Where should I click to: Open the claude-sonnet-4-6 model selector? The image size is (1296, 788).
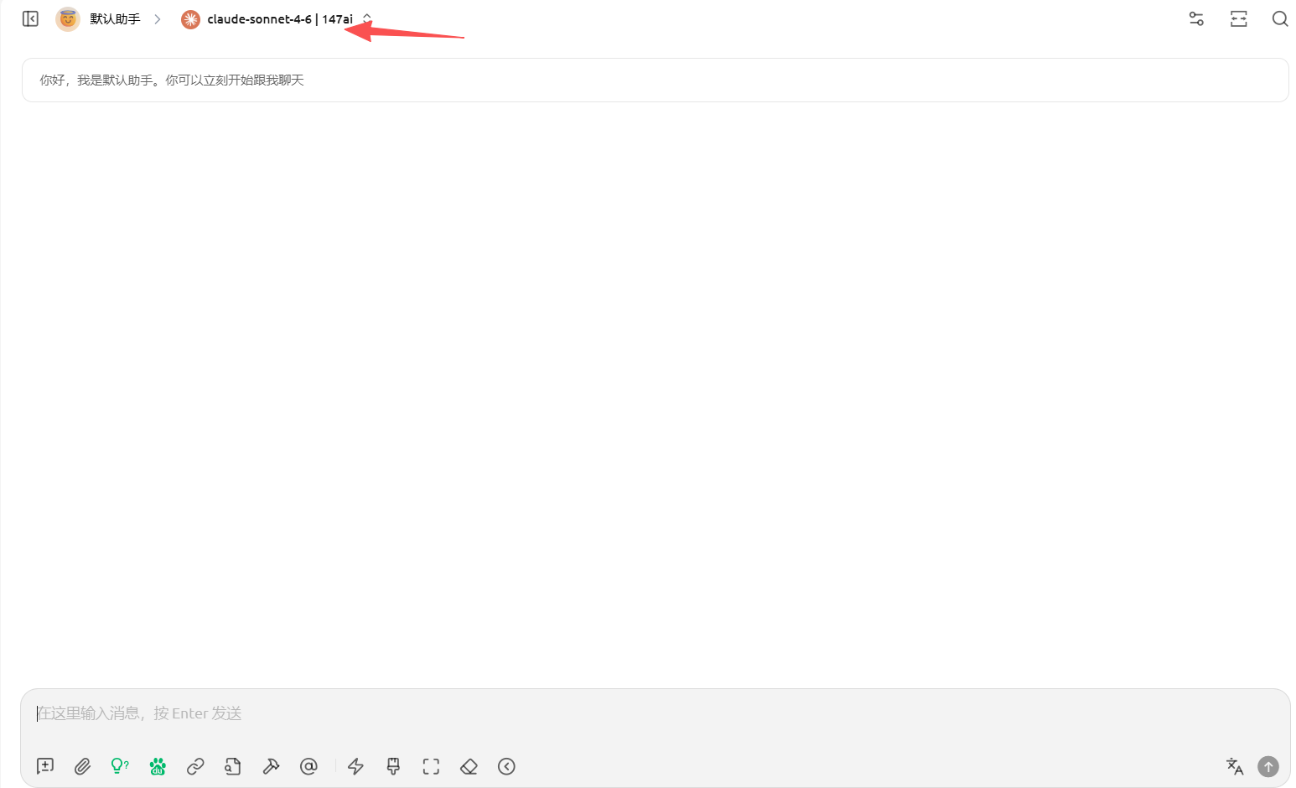click(277, 18)
